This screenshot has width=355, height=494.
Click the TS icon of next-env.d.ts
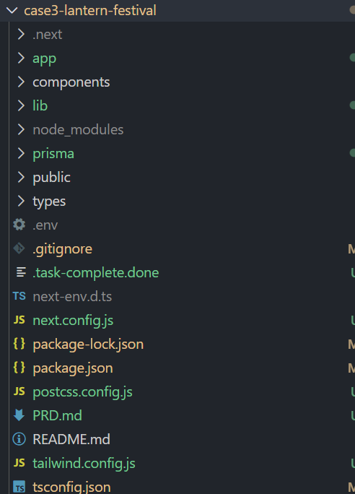[19, 296]
